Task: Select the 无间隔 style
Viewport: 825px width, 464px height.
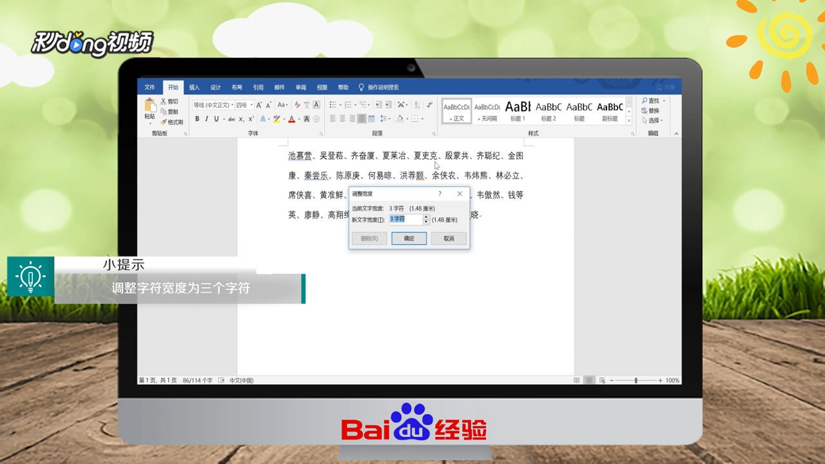Action: pos(488,111)
